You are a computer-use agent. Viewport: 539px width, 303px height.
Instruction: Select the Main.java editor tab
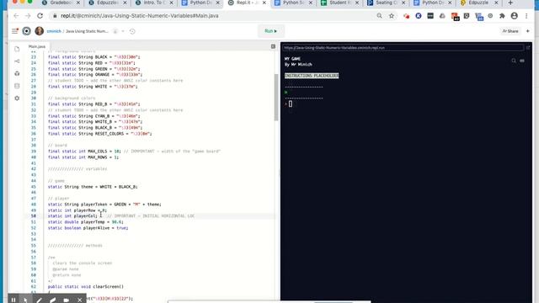pos(37,46)
